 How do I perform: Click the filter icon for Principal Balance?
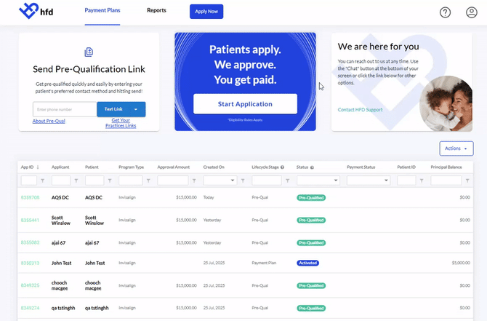tap(467, 181)
